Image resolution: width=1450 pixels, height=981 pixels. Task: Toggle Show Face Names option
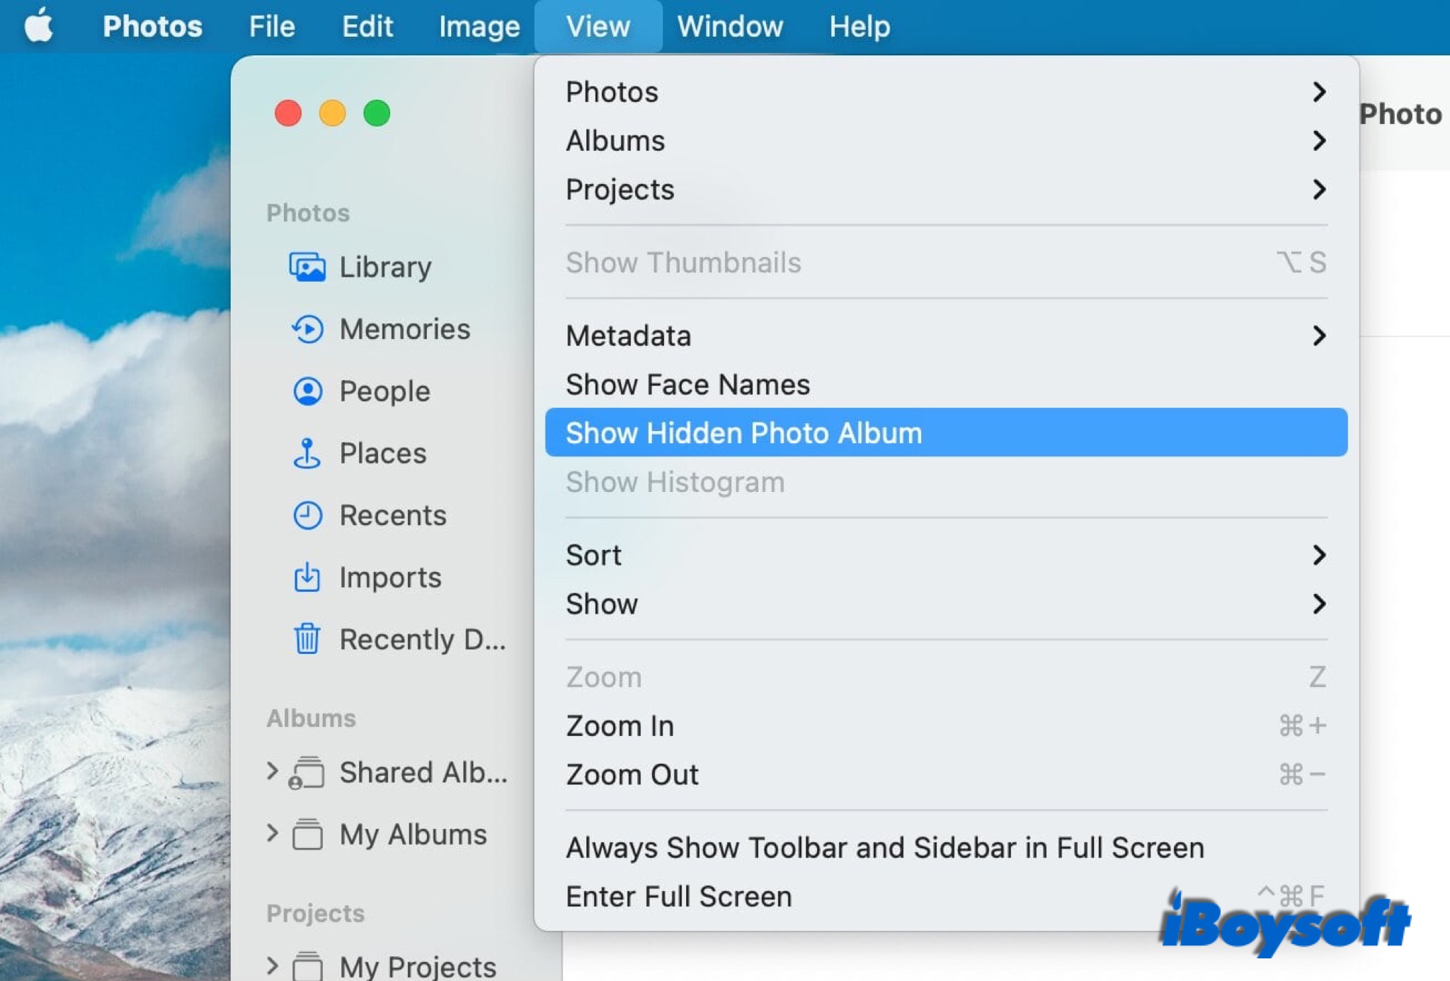point(687,384)
